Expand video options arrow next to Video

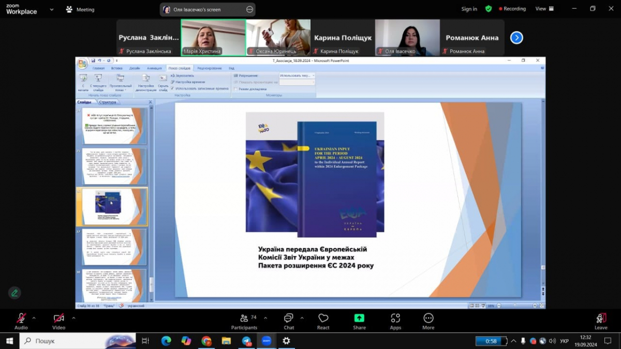coord(73,318)
